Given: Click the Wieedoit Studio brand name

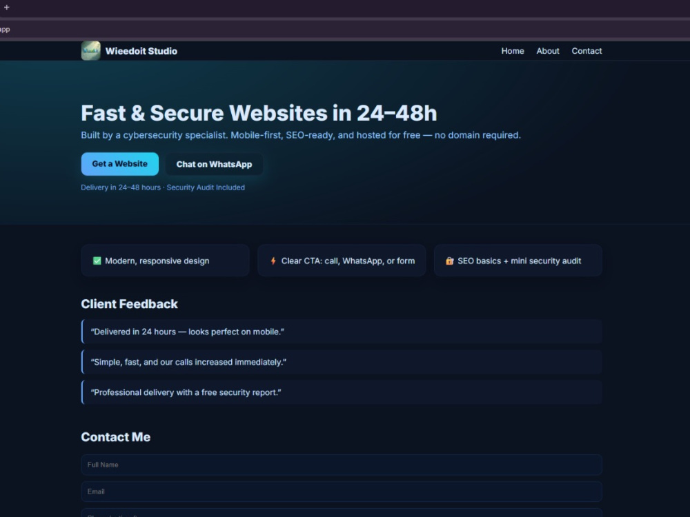Looking at the screenshot, I should pos(141,51).
